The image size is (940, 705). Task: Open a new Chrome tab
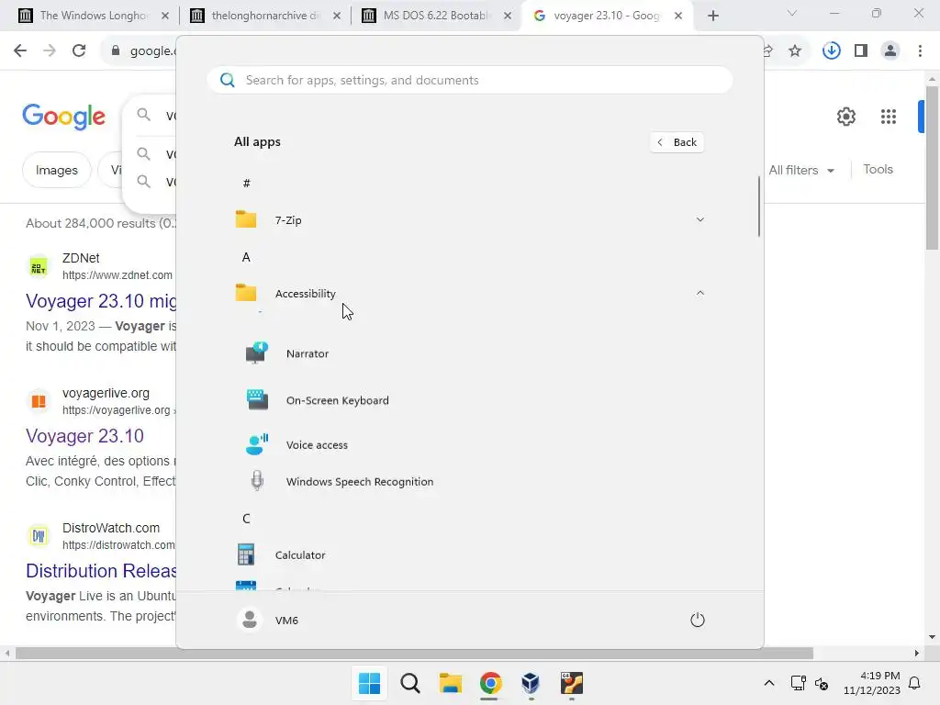click(712, 16)
